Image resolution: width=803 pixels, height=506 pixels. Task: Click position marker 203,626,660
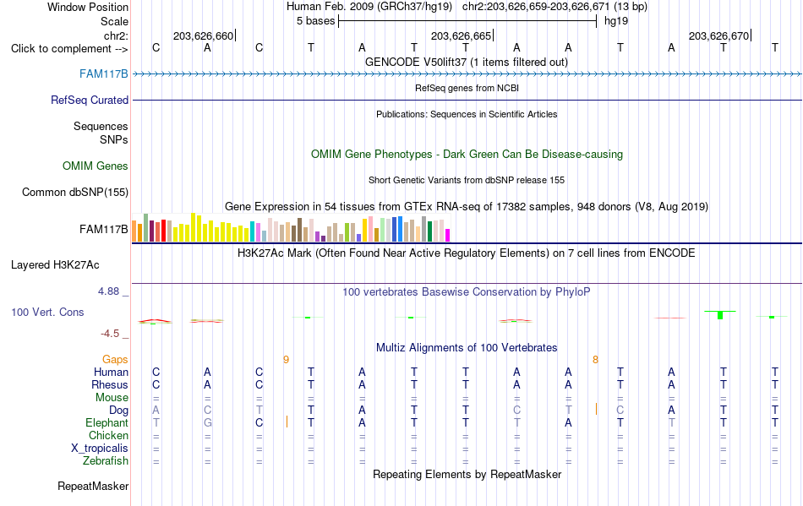pyautogui.click(x=204, y=35)
